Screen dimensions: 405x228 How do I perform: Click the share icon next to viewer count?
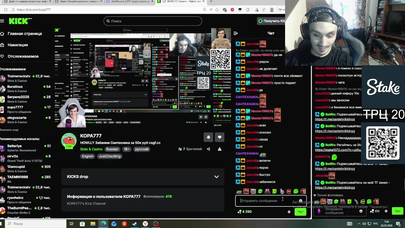click(x=208, y=149)
